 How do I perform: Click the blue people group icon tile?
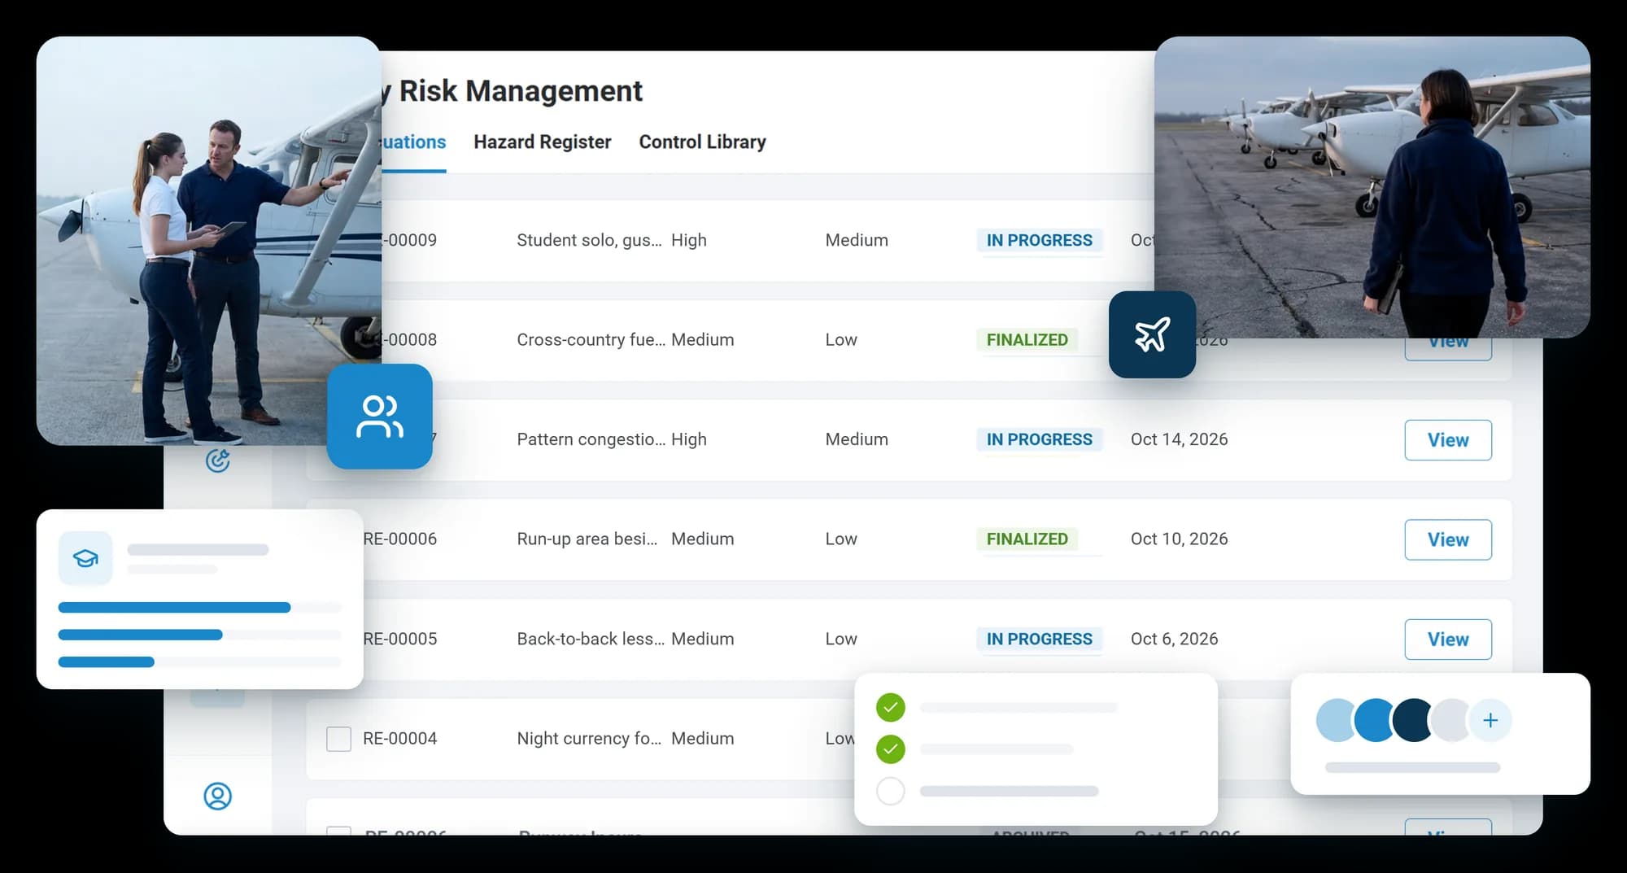pyautogui.click(x=380, y=416)
